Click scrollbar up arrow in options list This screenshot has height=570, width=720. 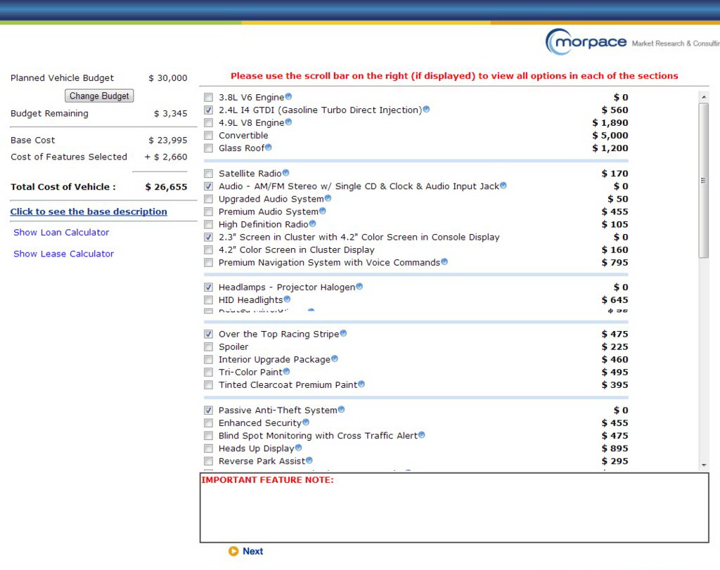[x=703, y=97]
